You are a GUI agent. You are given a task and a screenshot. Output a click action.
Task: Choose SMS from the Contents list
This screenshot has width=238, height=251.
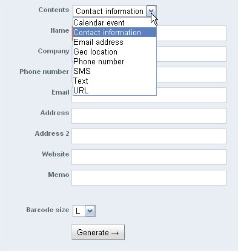(x=114, y=71)
